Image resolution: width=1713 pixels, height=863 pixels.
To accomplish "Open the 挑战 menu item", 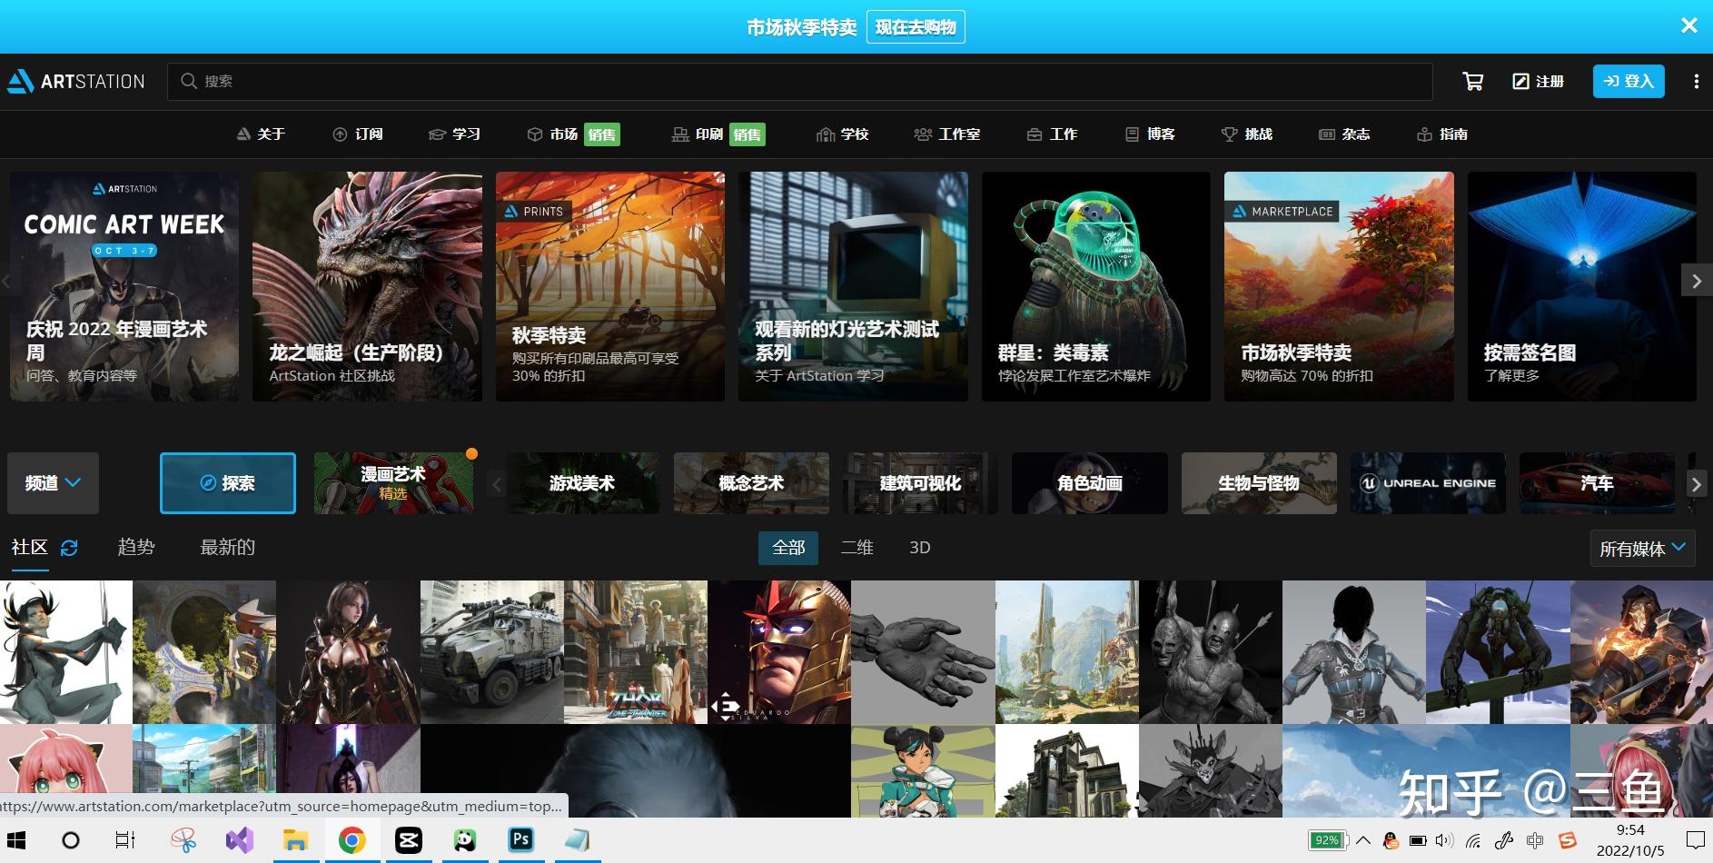I will tap(1247, 134).
